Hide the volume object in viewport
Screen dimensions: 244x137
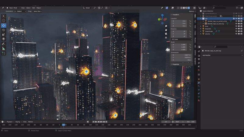pyautogui.click(x=236, y=34)
